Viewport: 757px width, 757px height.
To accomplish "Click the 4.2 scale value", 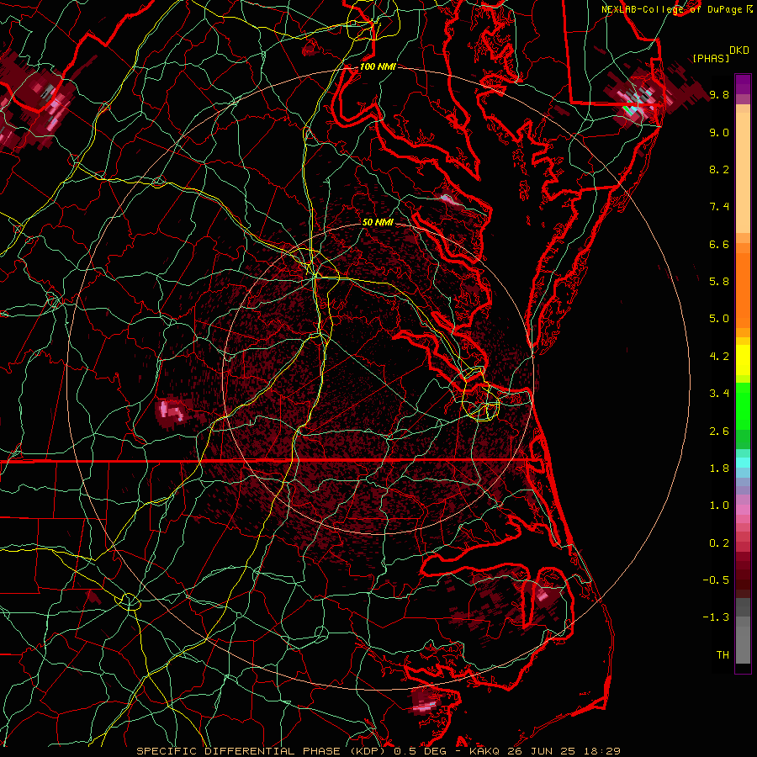I will click(719, 357).
